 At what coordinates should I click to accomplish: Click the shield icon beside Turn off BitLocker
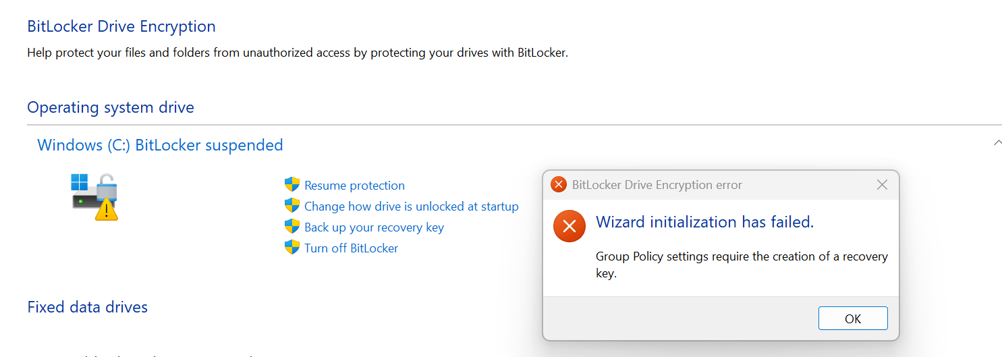[x=291, y=248]
